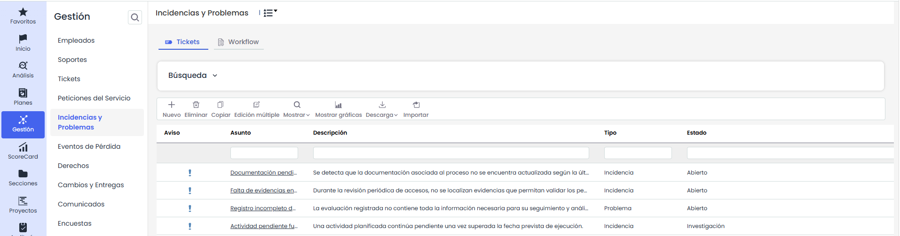This screenshot has height=236, width=900.
Task: Click the Descripción column filter field
Action: [x=451, y=153]
